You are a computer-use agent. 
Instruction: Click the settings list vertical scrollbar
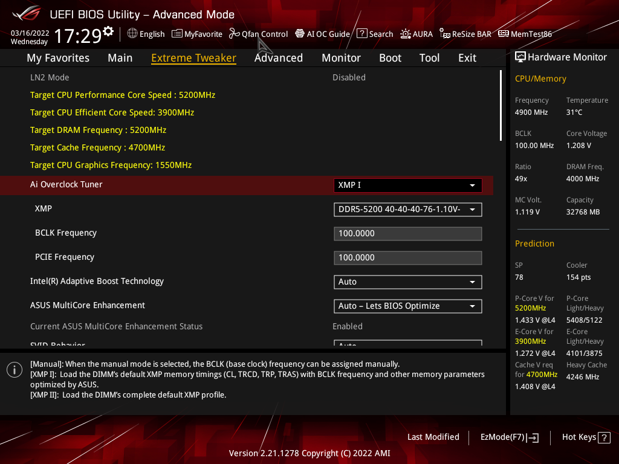pyautogui.click(x=501, y=105)
